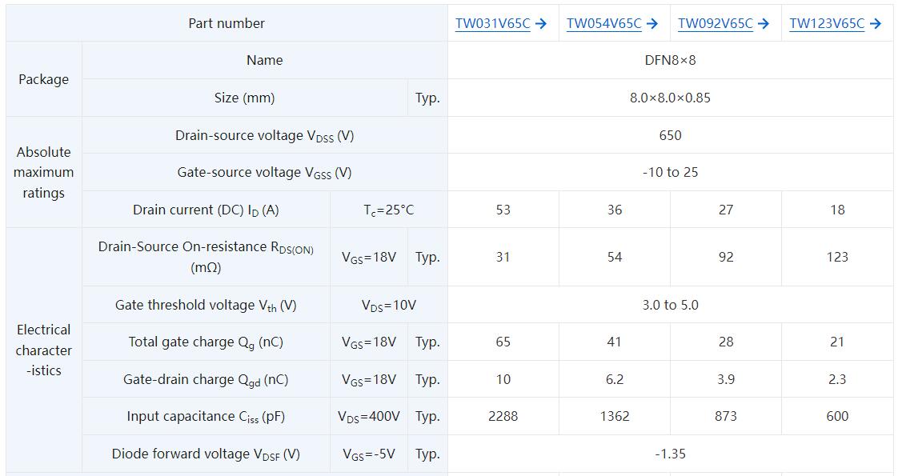Click the arrow icon beside TW092V65C
This screenshot has width=898, height=476.
[763, 23]
